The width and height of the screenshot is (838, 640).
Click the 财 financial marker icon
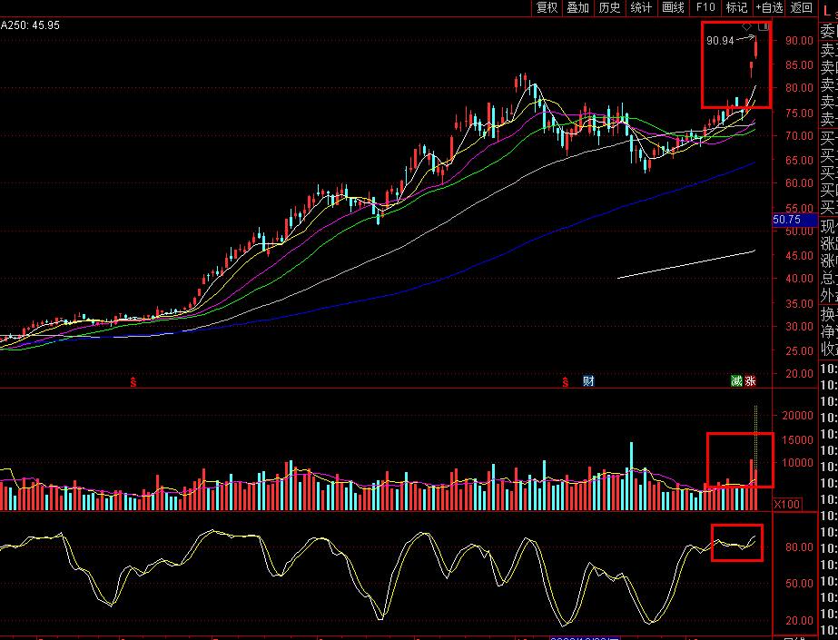pyautogui.click(x=587, y=381)
